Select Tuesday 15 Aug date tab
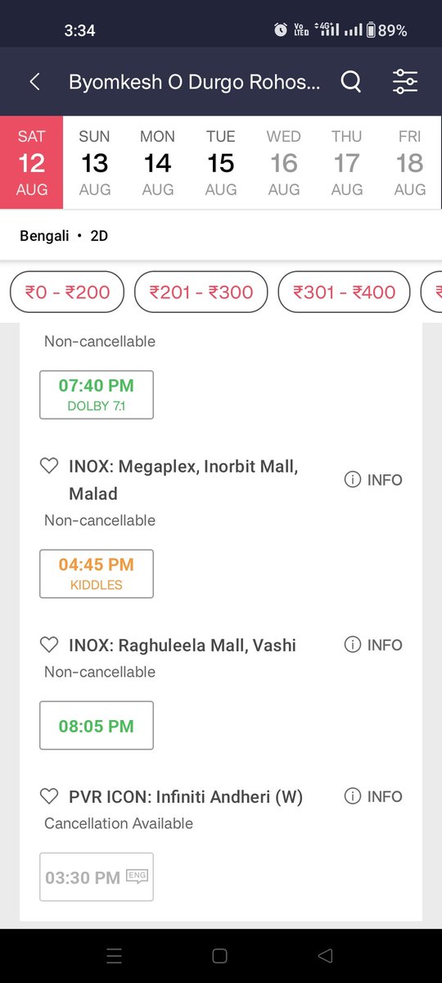 pyautogui.click(x=221, y=163)
